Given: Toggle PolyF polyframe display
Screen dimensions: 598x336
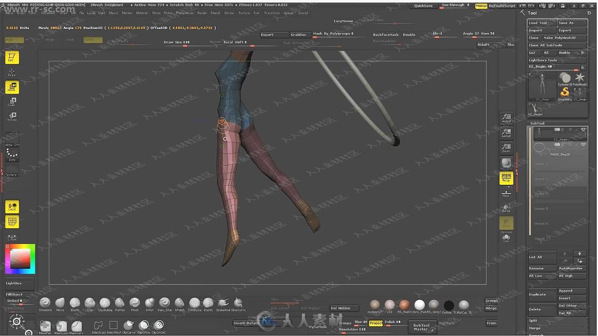Looking at the screenshot, I should click(x=12, y=222).
